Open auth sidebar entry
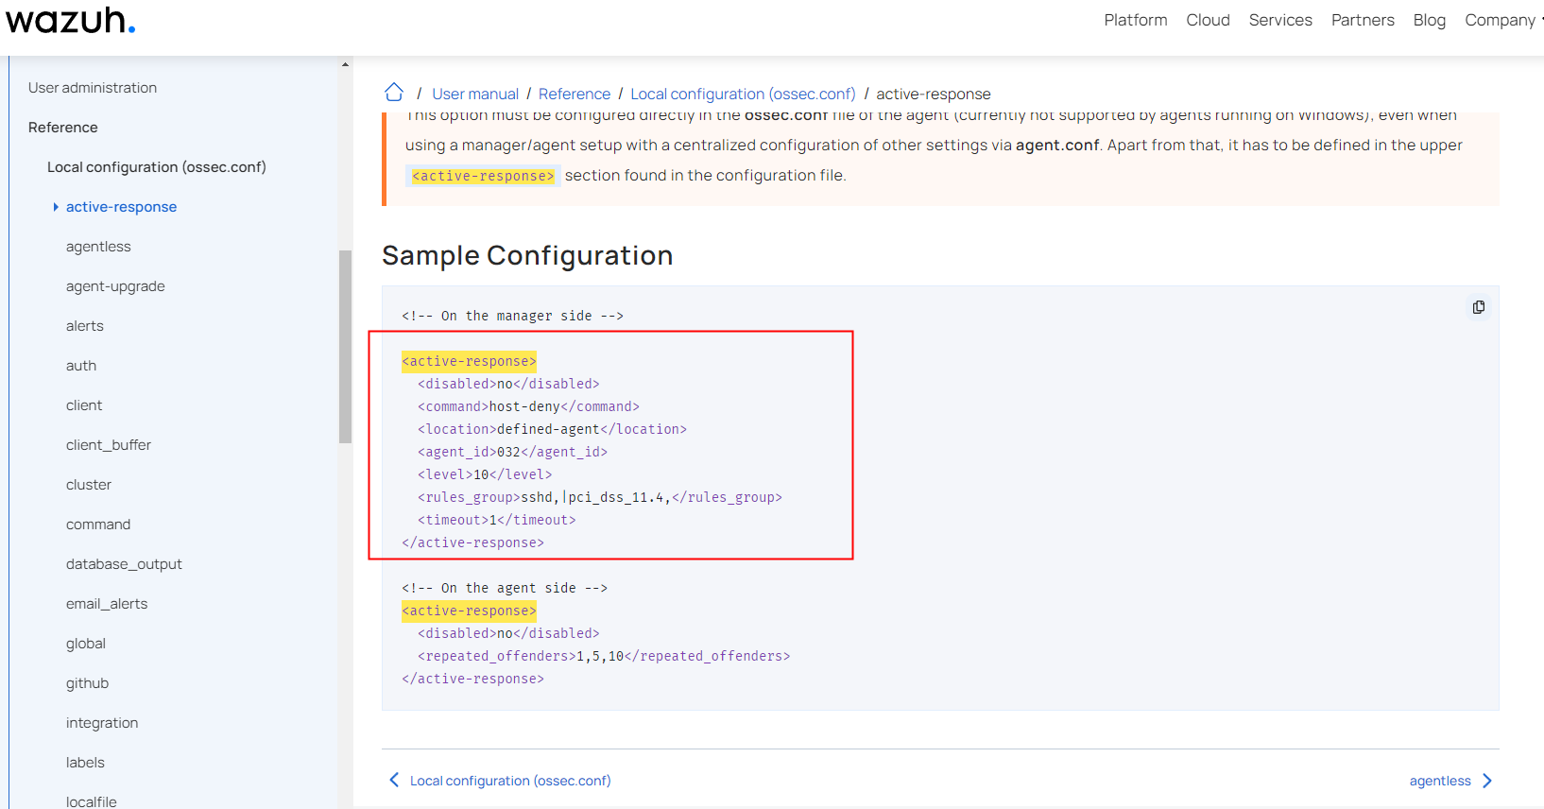This screenshot has height=809, width=1544. (81, 366)
